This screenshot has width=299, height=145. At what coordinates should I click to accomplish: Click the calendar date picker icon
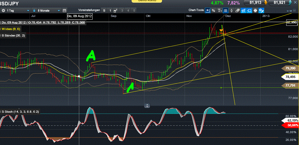coord(64,10)
